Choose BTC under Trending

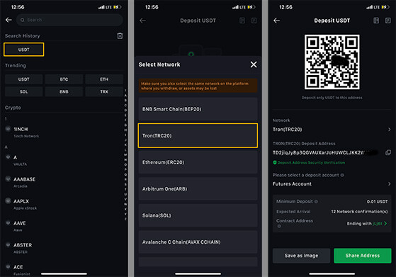[64, 79]
